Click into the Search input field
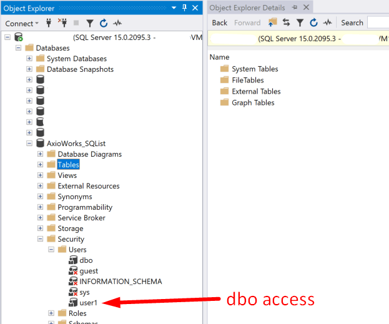 (378, 22)
